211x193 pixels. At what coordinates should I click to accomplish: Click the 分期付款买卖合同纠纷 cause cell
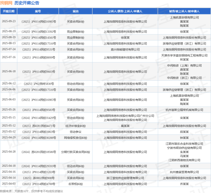(x=76, y=152)
